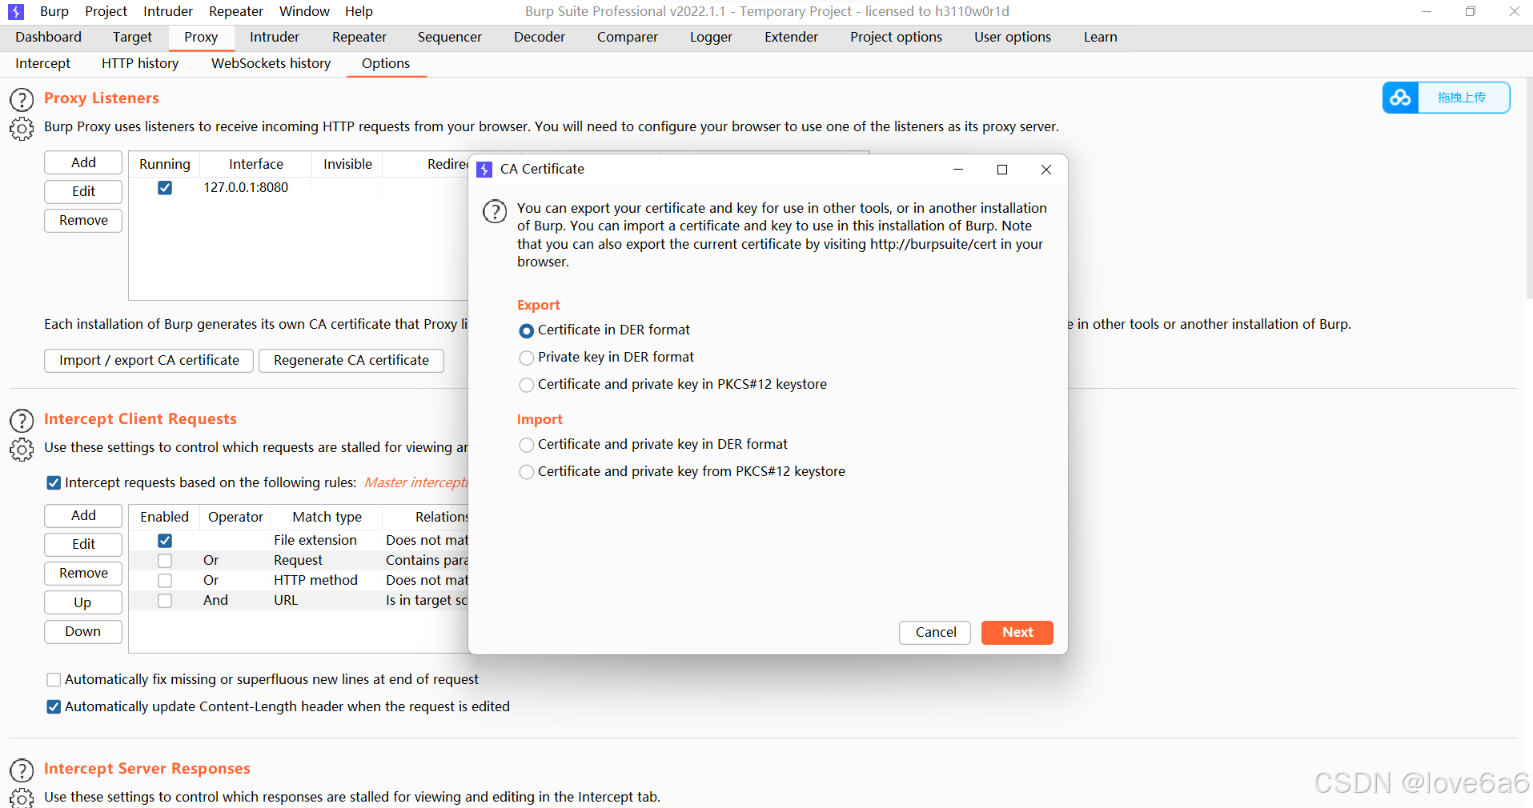Image resolution: width=1533 pixels, height=808 pixels.
Task: Click the 拖拽上传 upload button
Action: [1462, 98]
